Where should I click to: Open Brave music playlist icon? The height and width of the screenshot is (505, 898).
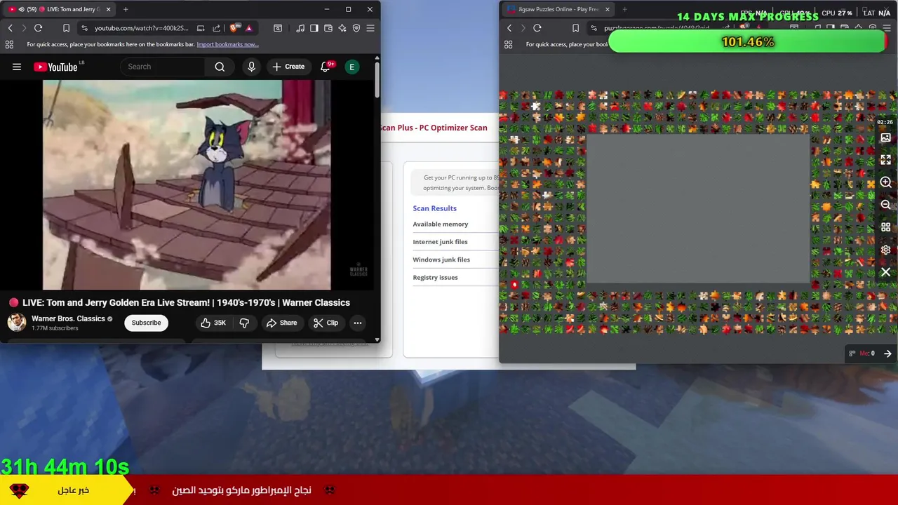(x=300, y=28)
